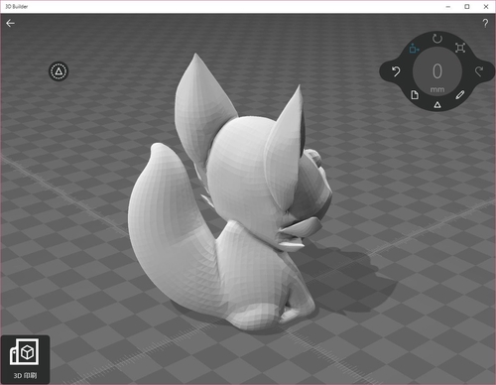
Task: Open help with the question mark
Action: coord(485,23)
